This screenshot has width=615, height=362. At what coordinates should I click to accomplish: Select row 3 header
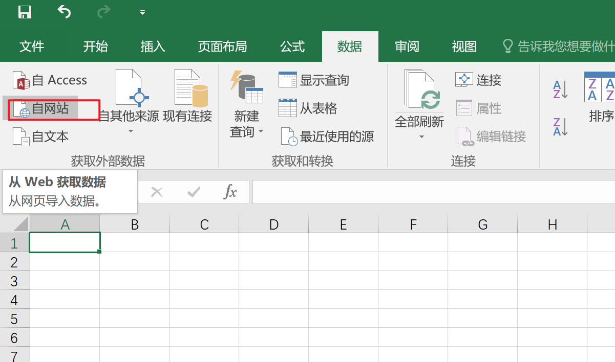(x=14, y=281)
